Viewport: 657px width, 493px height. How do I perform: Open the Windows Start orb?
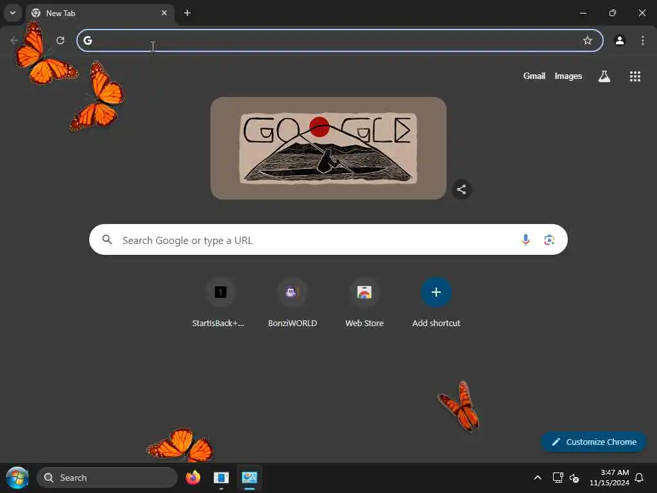click(17, 478)
